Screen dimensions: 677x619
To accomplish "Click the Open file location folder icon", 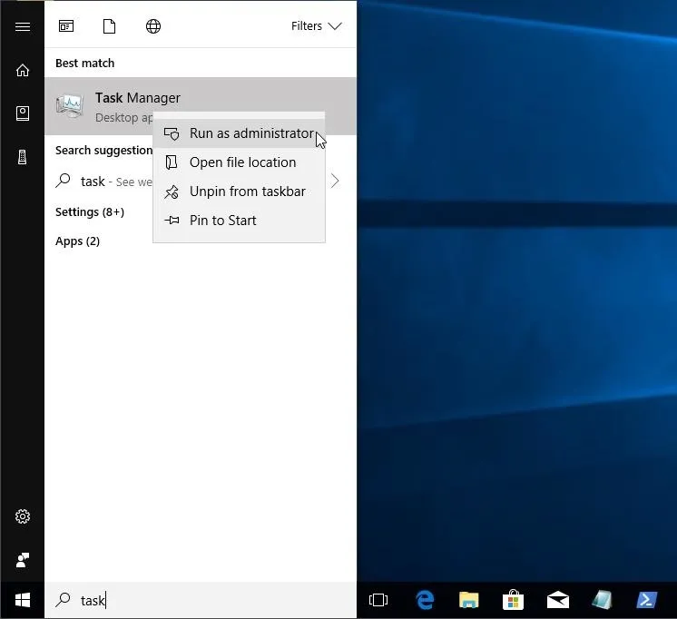I will pyautogui.click(x=172, y=162).
